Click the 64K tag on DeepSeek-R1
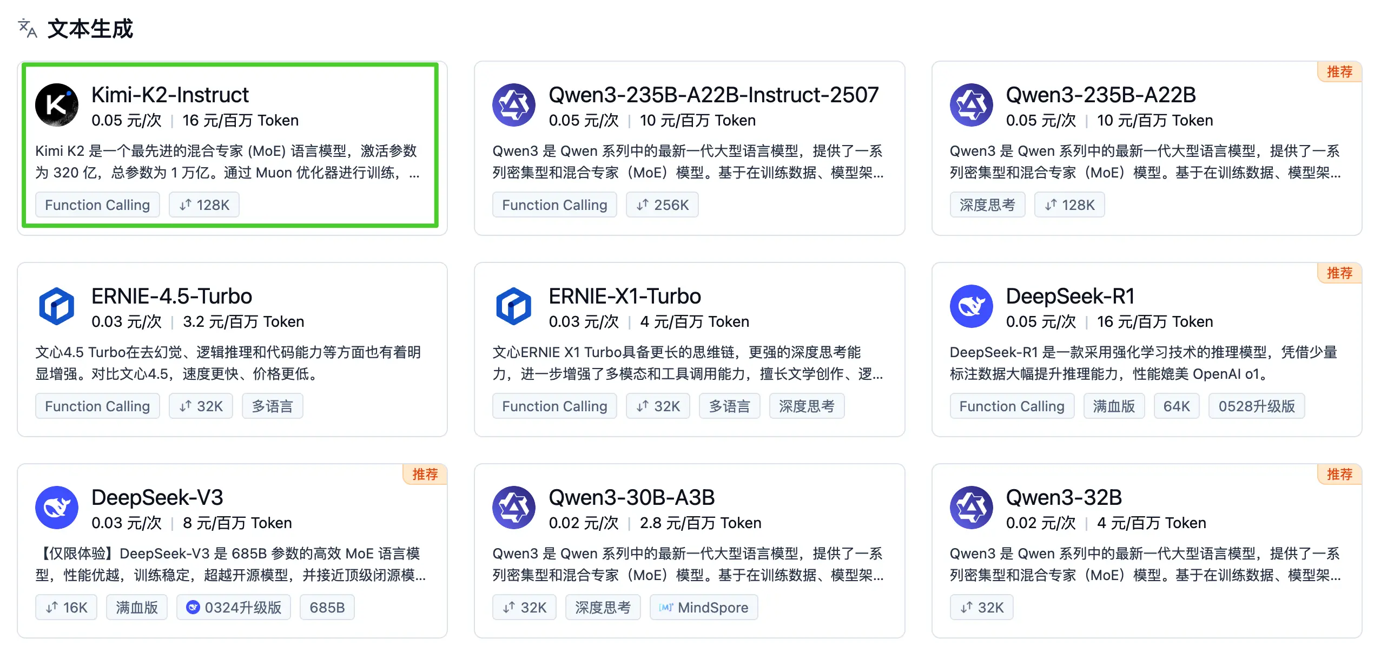 pos(1176,406)
